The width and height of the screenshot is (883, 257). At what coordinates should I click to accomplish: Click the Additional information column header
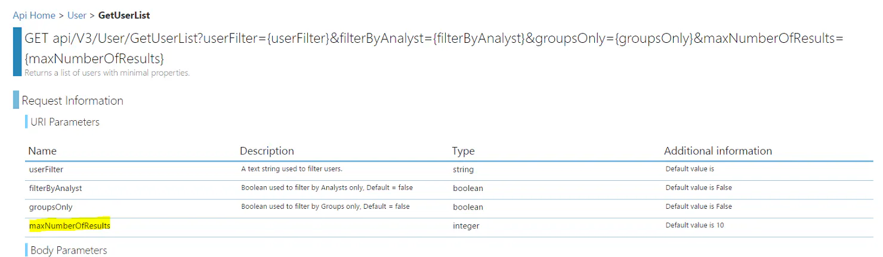718,151
